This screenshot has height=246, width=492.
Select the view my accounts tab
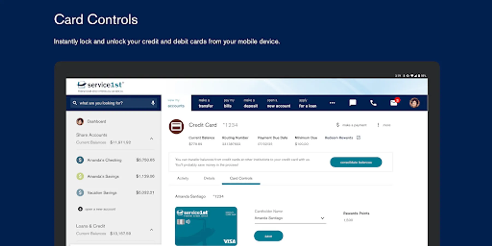(176, 103)
